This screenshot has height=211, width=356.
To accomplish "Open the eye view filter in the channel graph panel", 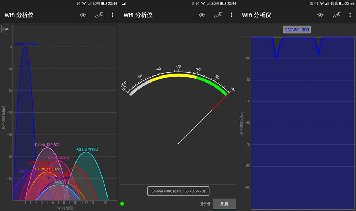I will [83, 15].
